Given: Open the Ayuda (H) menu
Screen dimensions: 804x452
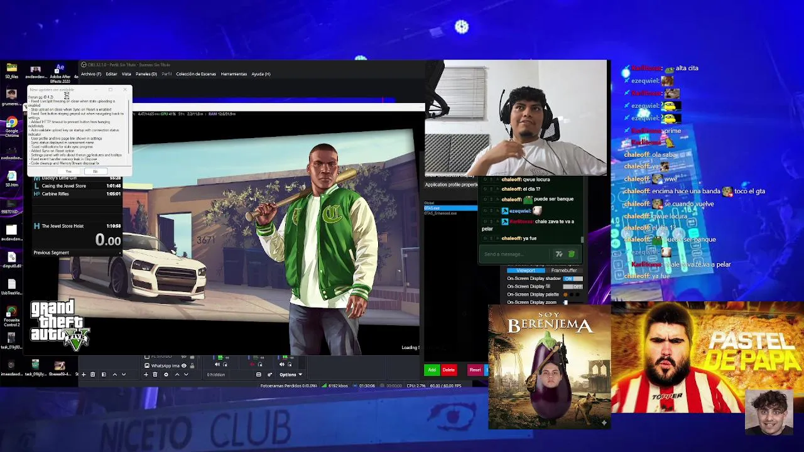Looking at the screenshot, I should pyautogui.click(x=261, y=74).
